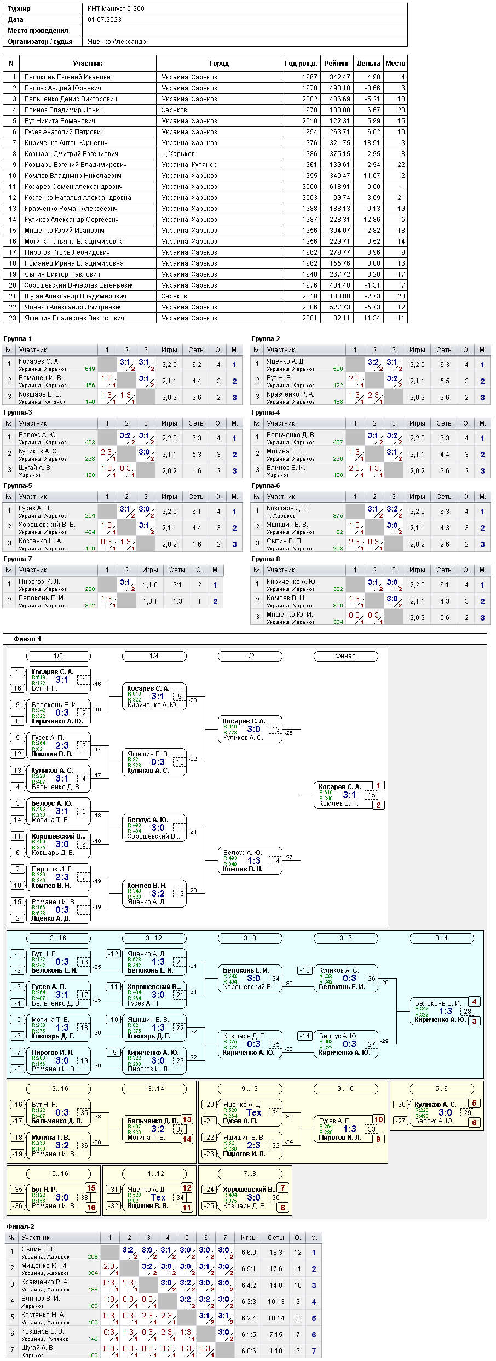Click red place badge 1 beside Косарев
The image size is (496, 1361).
click(x=378, y=785)
